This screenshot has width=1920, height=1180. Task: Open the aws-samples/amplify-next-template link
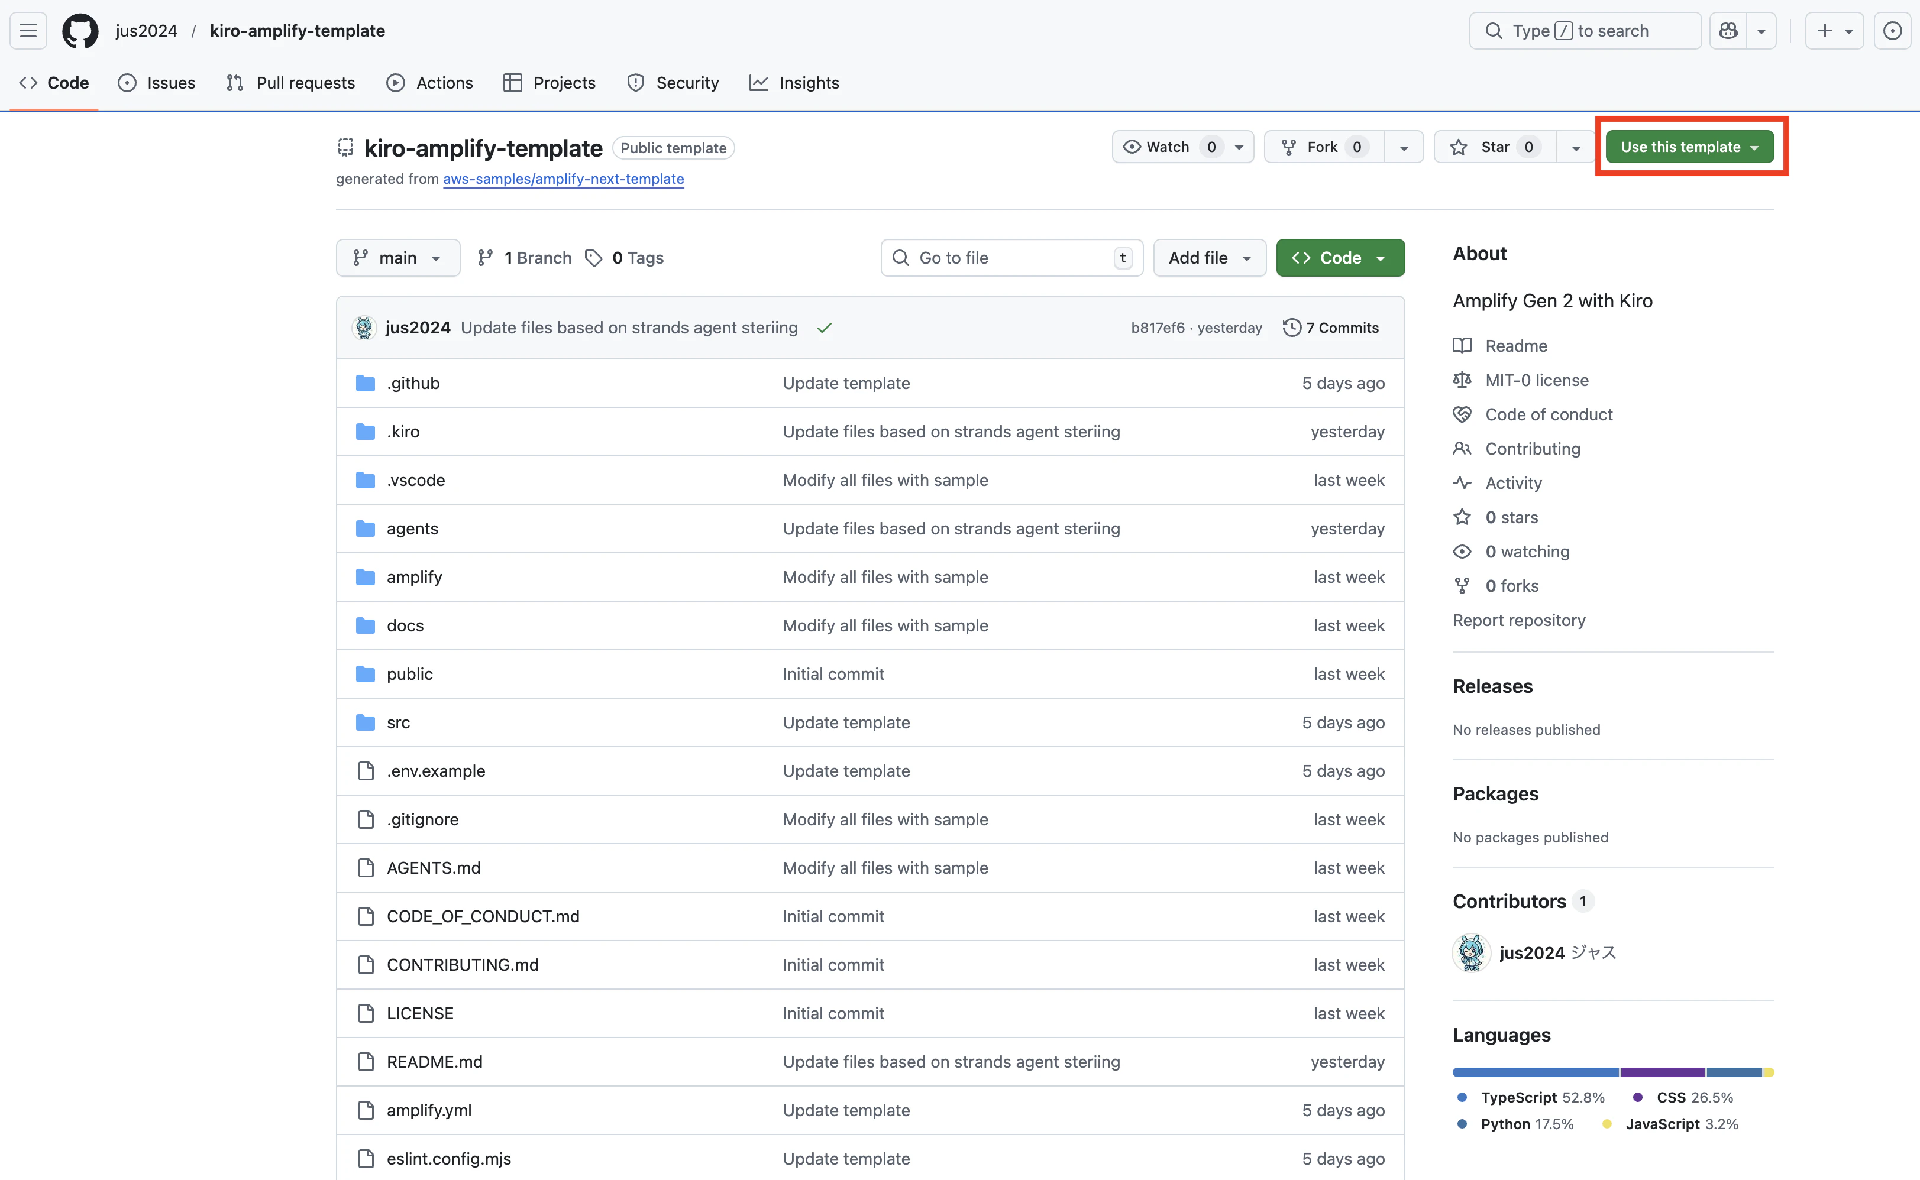click(563, 179)
